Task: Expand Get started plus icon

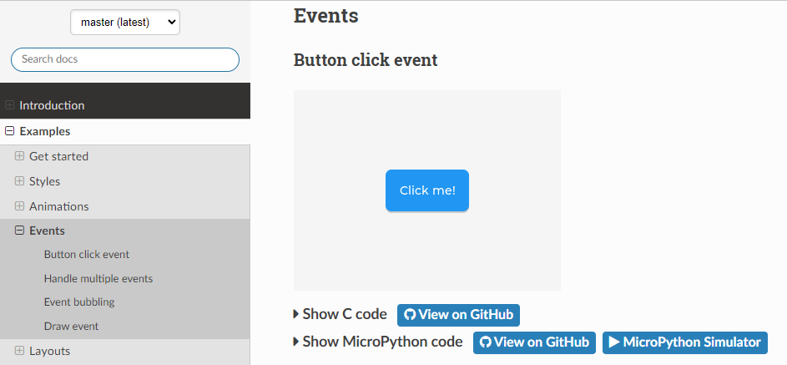Action: (x=19, y=156)
